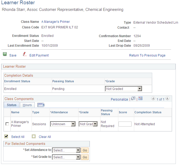The height and width of the screenshot is (165, 179).
Task: Select the Status tab
Action: pos(12,105)
